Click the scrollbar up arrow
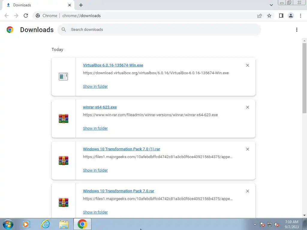 (x=304, y=41)
